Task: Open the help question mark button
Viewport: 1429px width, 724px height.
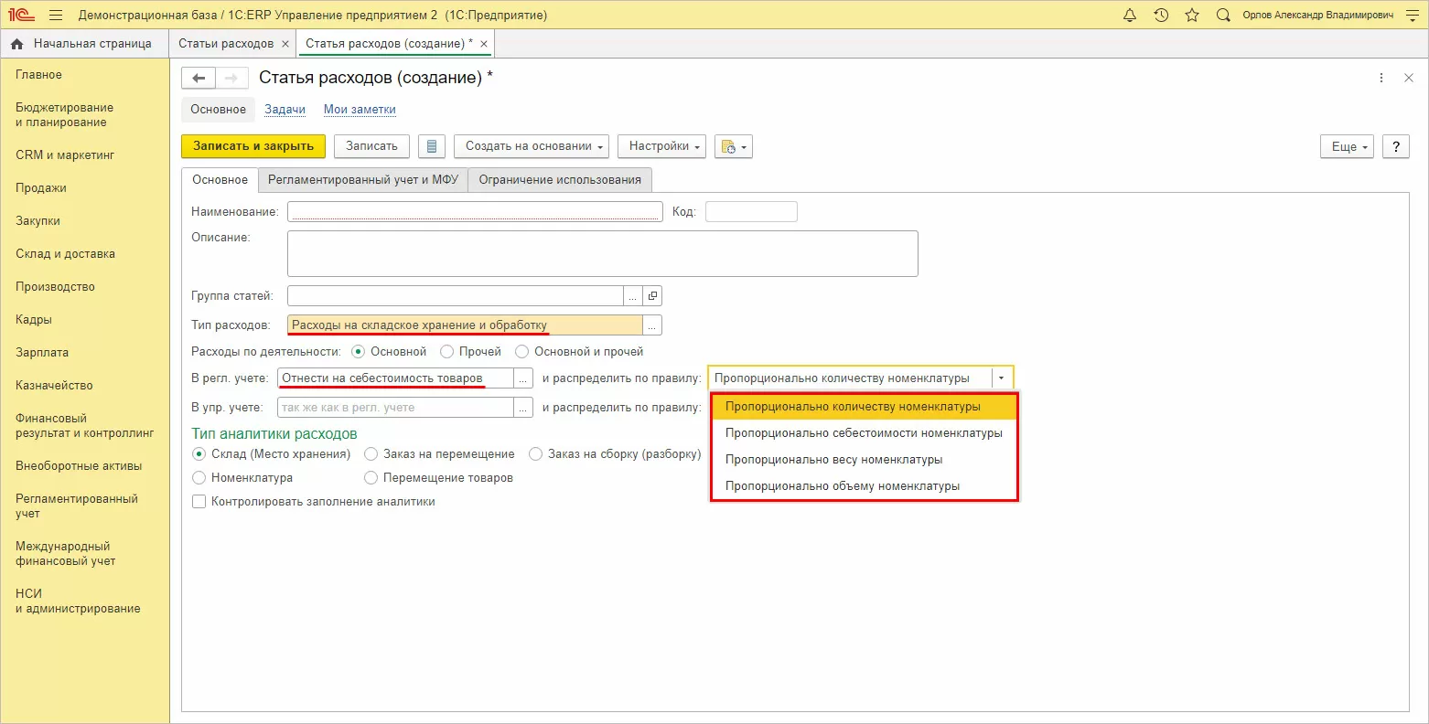Action: 1396,146
